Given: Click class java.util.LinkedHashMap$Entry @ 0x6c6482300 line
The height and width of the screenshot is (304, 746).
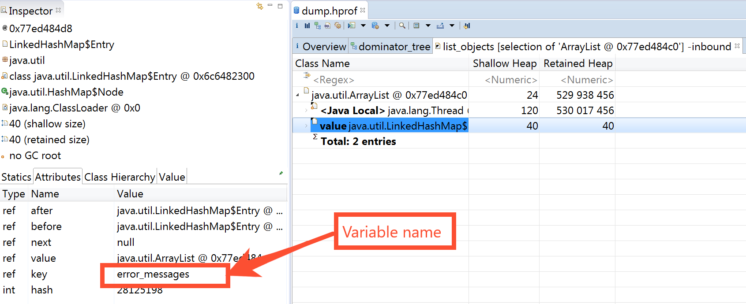Looking at the screenshot, I should [132, 76].
